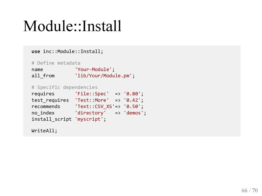Click the 'install_script' keyword
Image resolution: width=262 pixels, height=196 pixels.
click(x=51, y=119)
